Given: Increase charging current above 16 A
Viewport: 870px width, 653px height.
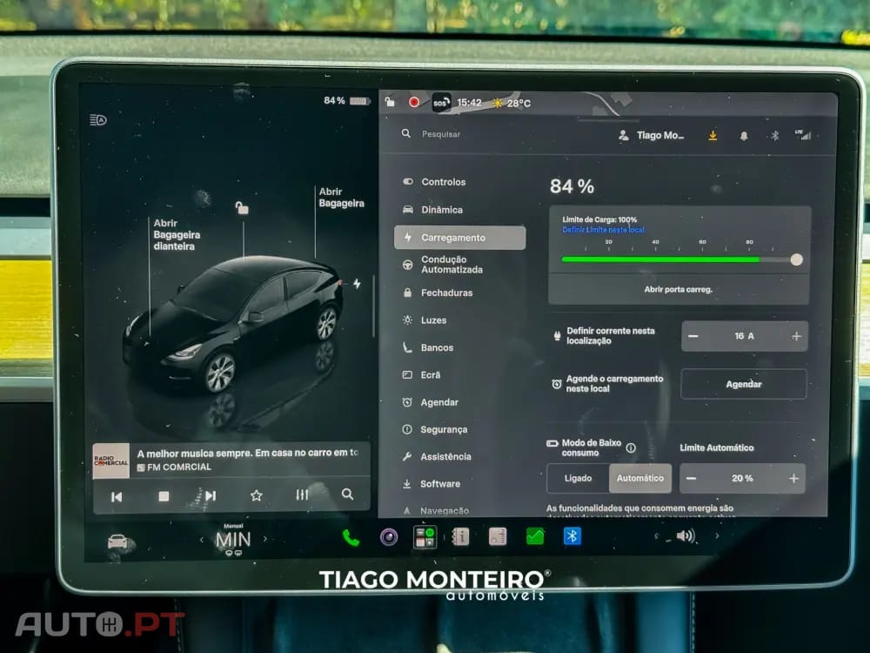Looking at the screenshot, I should tap(796, 336).
